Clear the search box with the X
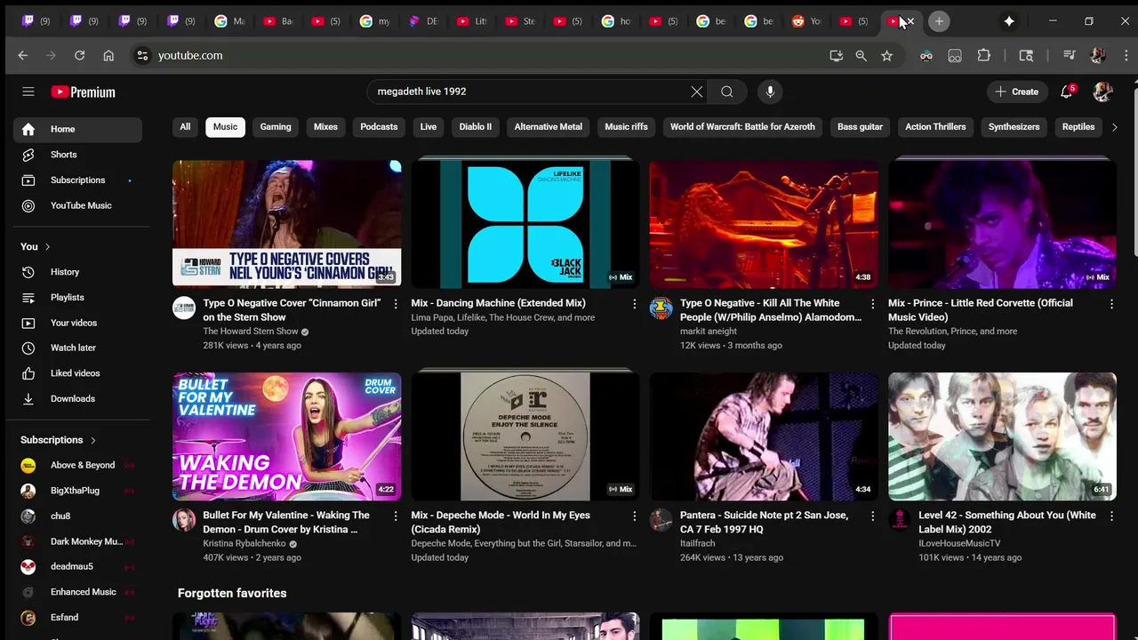The image size is (1138, 640). coord(697,92)
